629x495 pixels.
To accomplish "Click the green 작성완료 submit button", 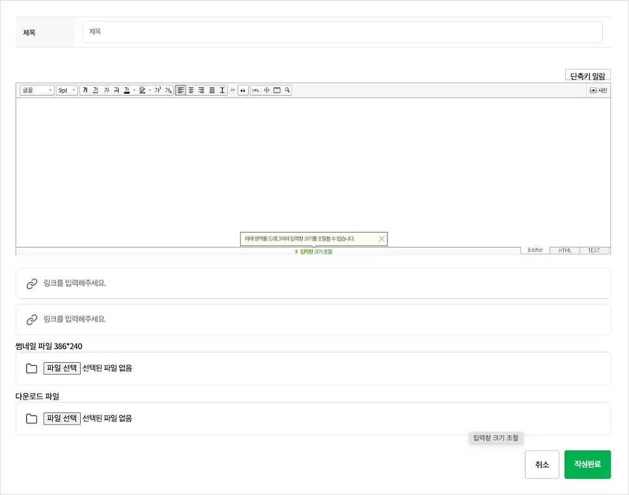I will pos(588,464).
